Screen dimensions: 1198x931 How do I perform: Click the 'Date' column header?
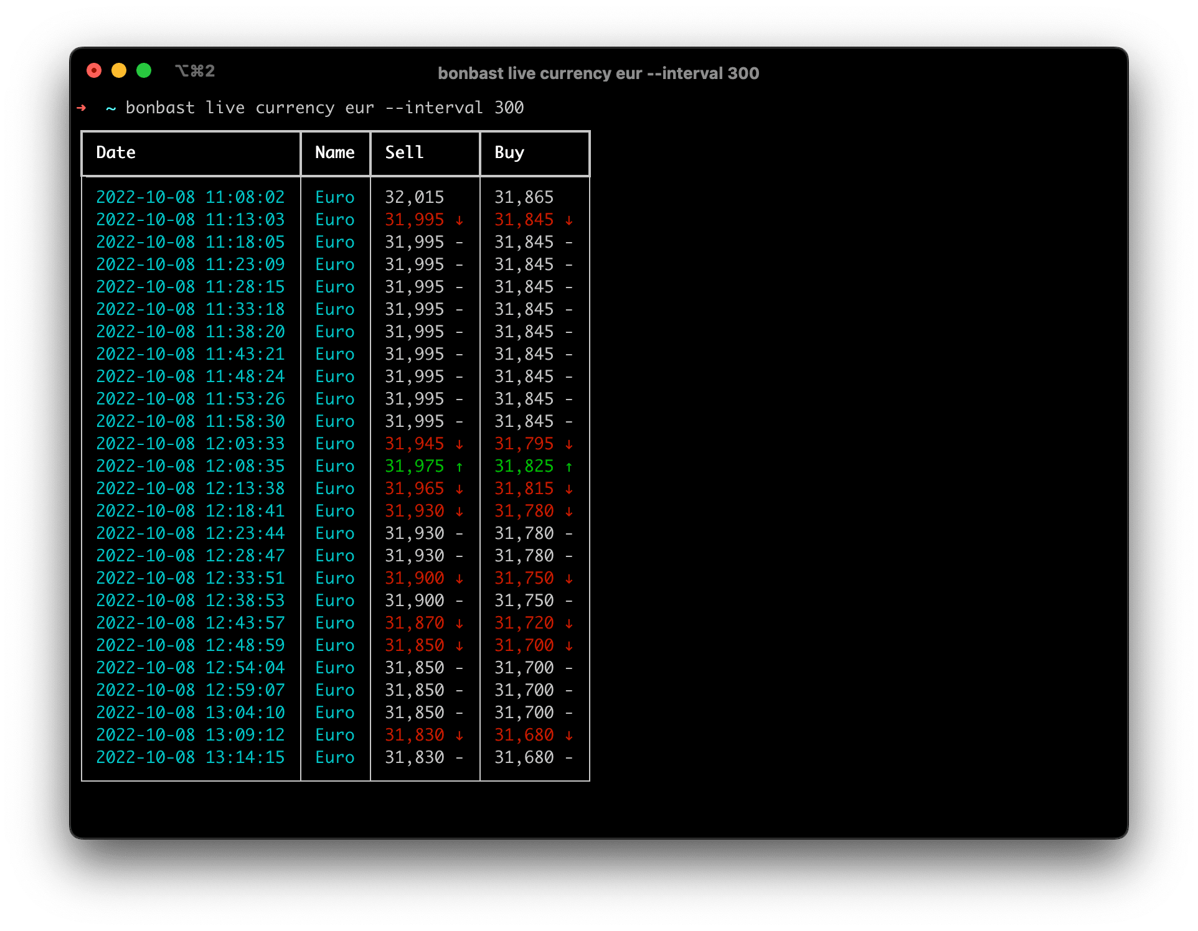(116, 152)
